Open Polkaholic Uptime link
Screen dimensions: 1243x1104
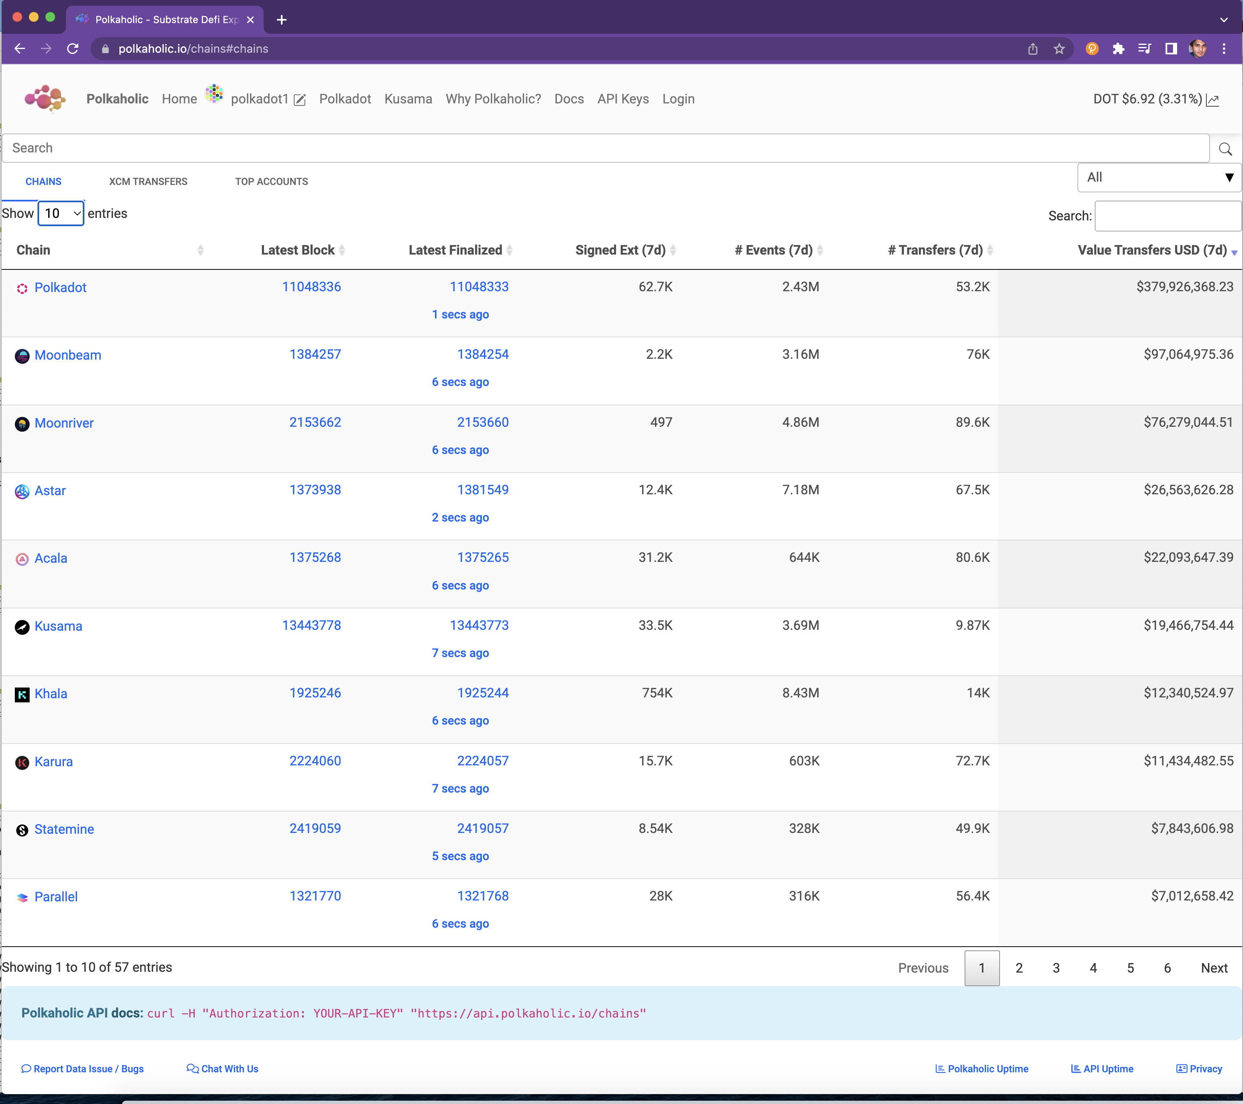[x=981, y=1069]
